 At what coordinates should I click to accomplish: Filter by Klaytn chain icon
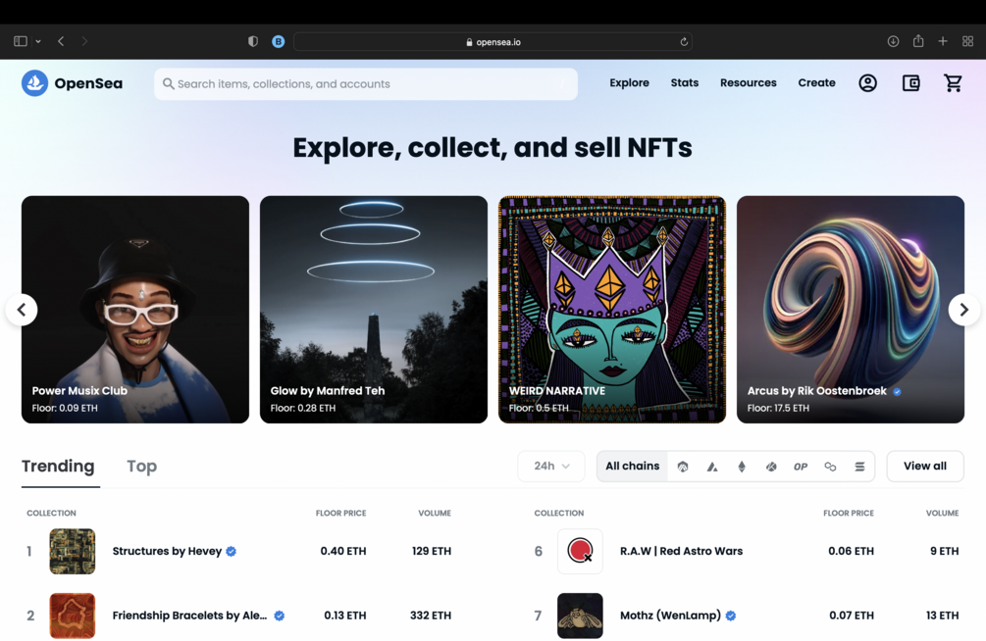(771, 467)
